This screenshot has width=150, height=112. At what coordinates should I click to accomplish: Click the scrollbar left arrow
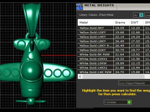coord(80,77)
